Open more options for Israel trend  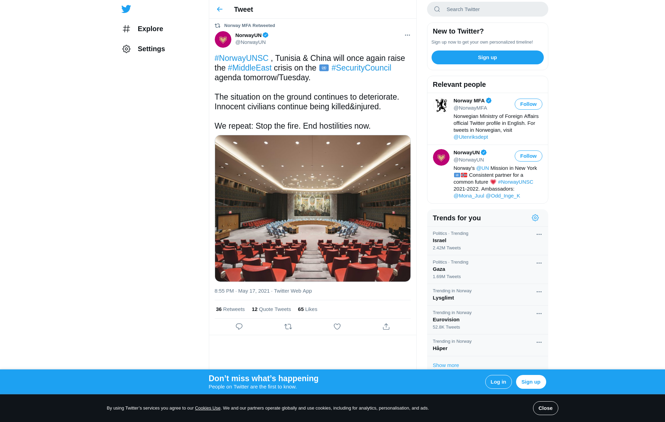point(539,234)
